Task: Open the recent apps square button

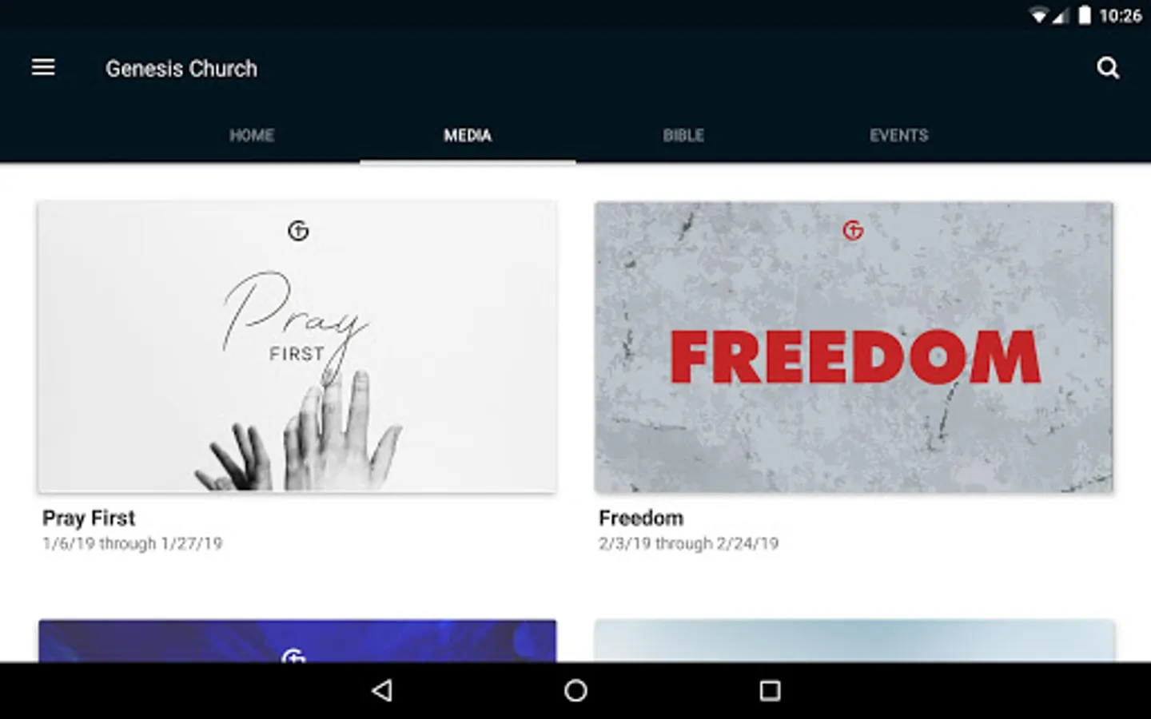Action: pos(770,690)
